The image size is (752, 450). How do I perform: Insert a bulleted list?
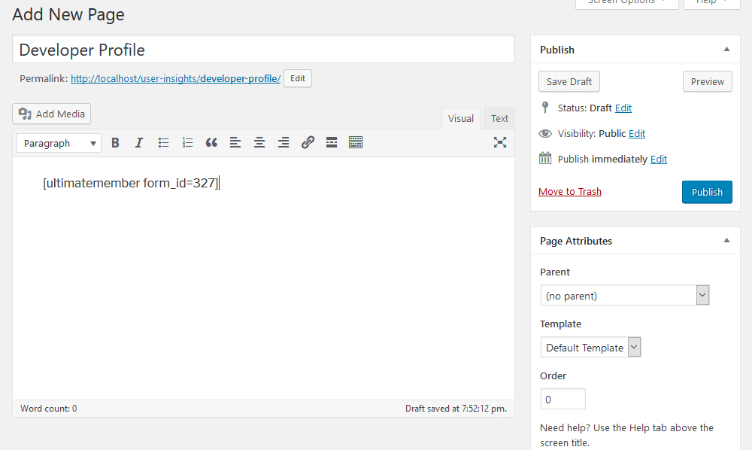tap(163, 142)
